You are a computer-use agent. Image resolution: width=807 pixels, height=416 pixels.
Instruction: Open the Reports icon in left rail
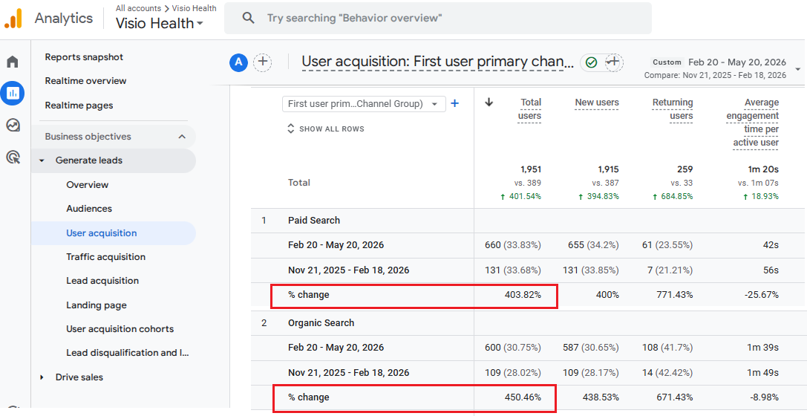(x=13, y=93)
